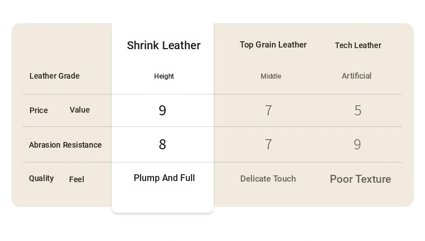Click the Abrasion Resistance row label
This screenshot has height=241, width=425.
point(65,145)
